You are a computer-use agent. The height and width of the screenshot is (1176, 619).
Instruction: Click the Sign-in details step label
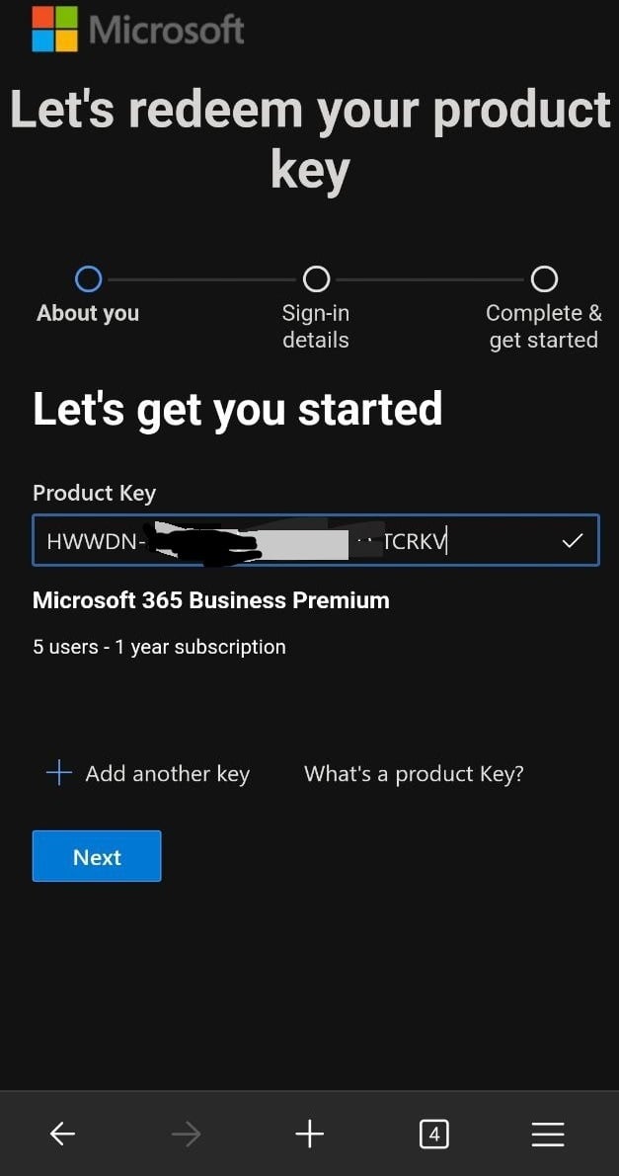tap(316, 326)
